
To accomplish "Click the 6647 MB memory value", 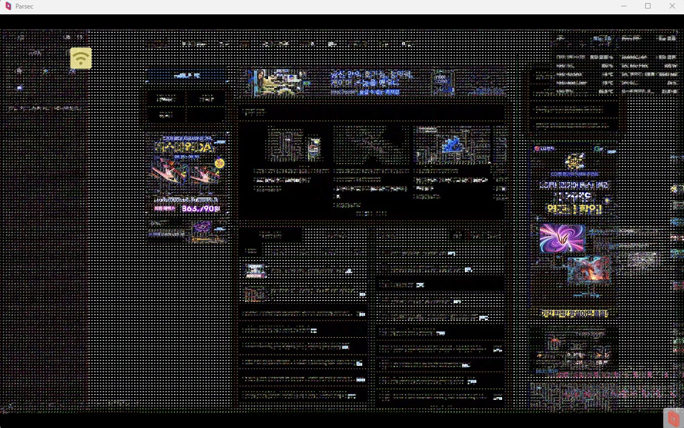I will click(668, 74).
